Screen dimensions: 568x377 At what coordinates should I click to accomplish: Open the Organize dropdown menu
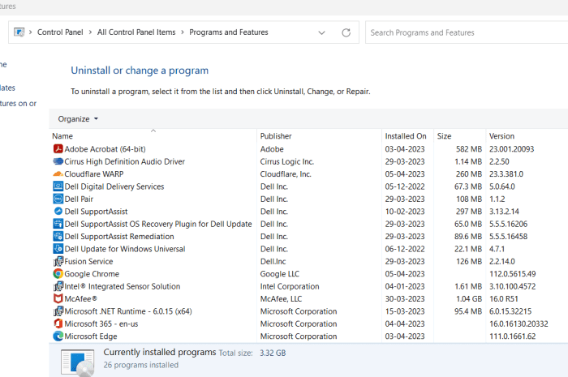tap(78, 119)
